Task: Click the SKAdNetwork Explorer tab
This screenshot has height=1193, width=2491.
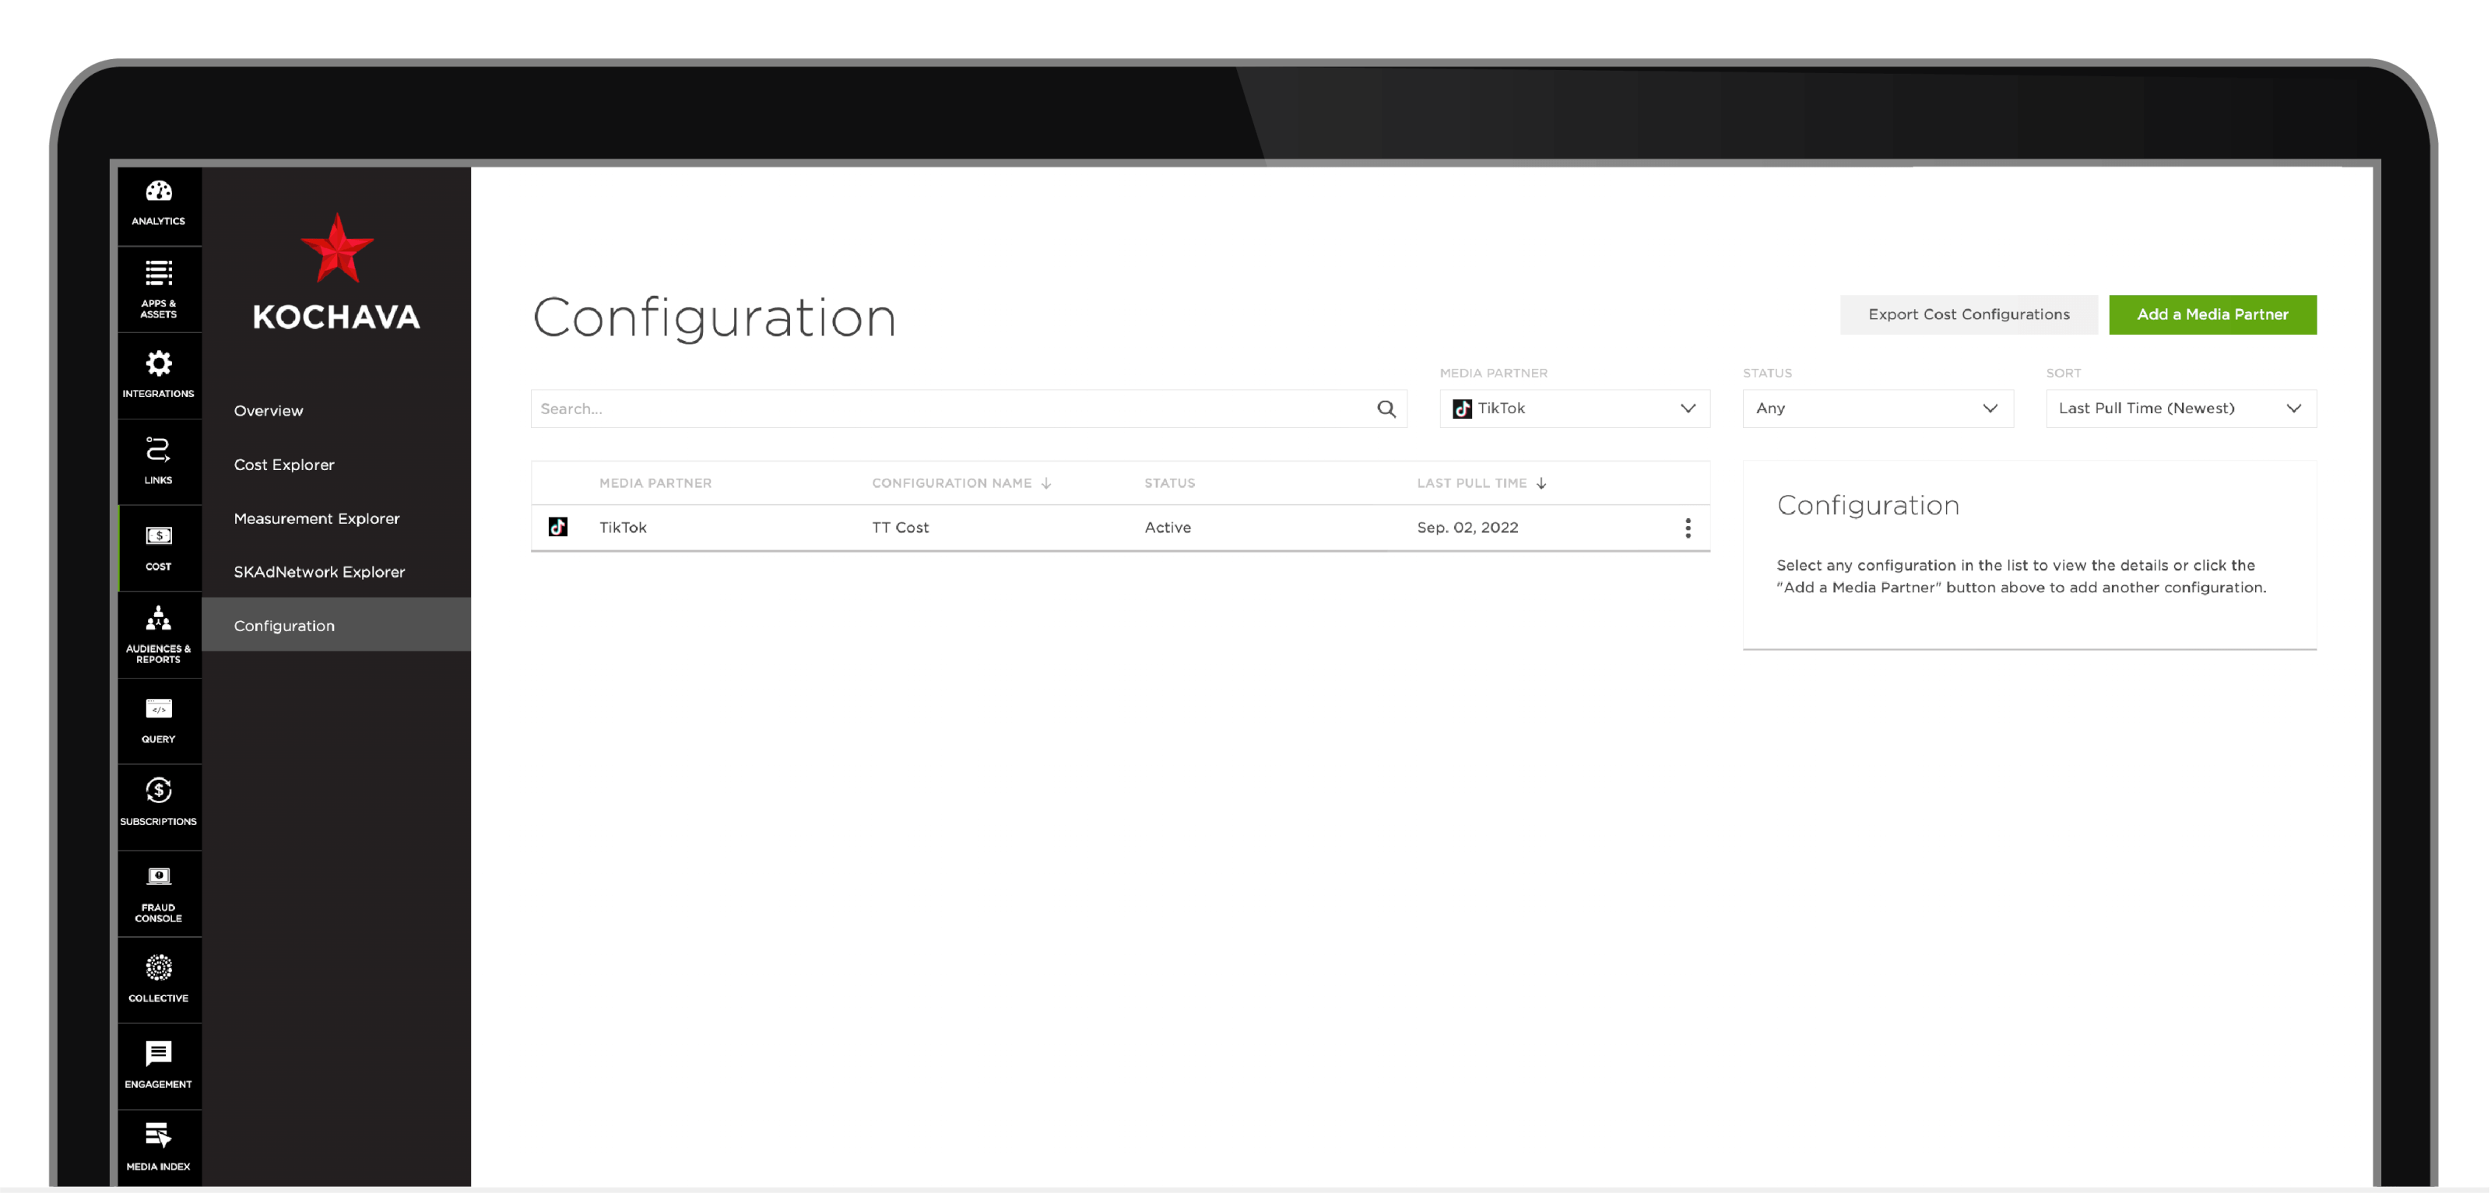Action: [x=318, y=570]
